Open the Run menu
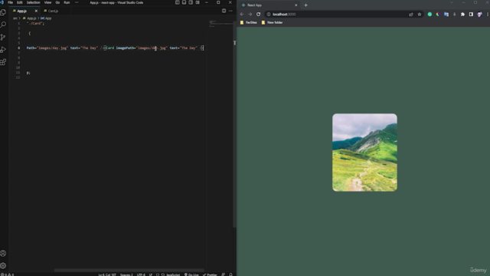Screen dimensions: 490x276 [67, 2]
